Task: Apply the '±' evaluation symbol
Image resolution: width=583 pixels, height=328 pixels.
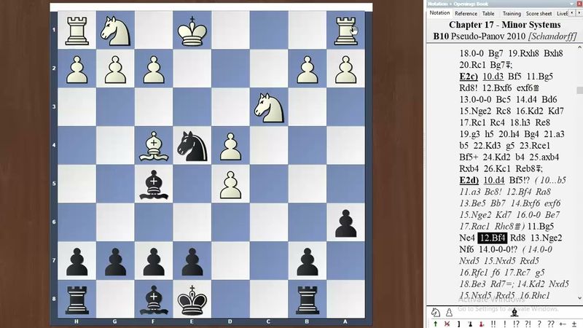Action: 574,324
